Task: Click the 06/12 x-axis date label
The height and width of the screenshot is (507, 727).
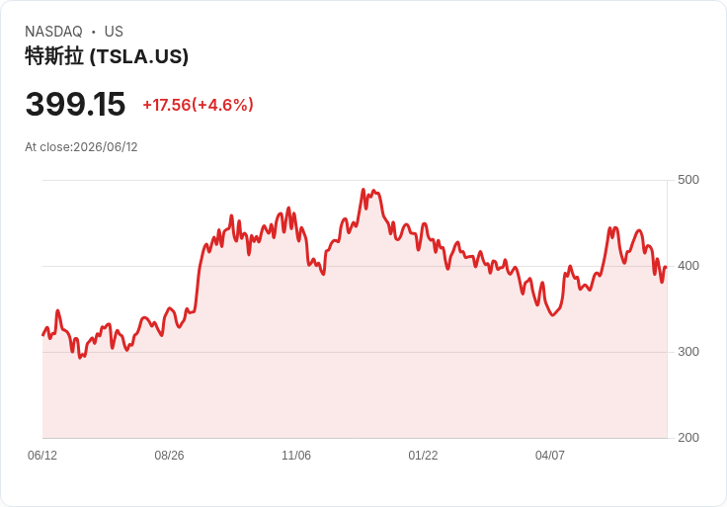Action: pos(42,455)
